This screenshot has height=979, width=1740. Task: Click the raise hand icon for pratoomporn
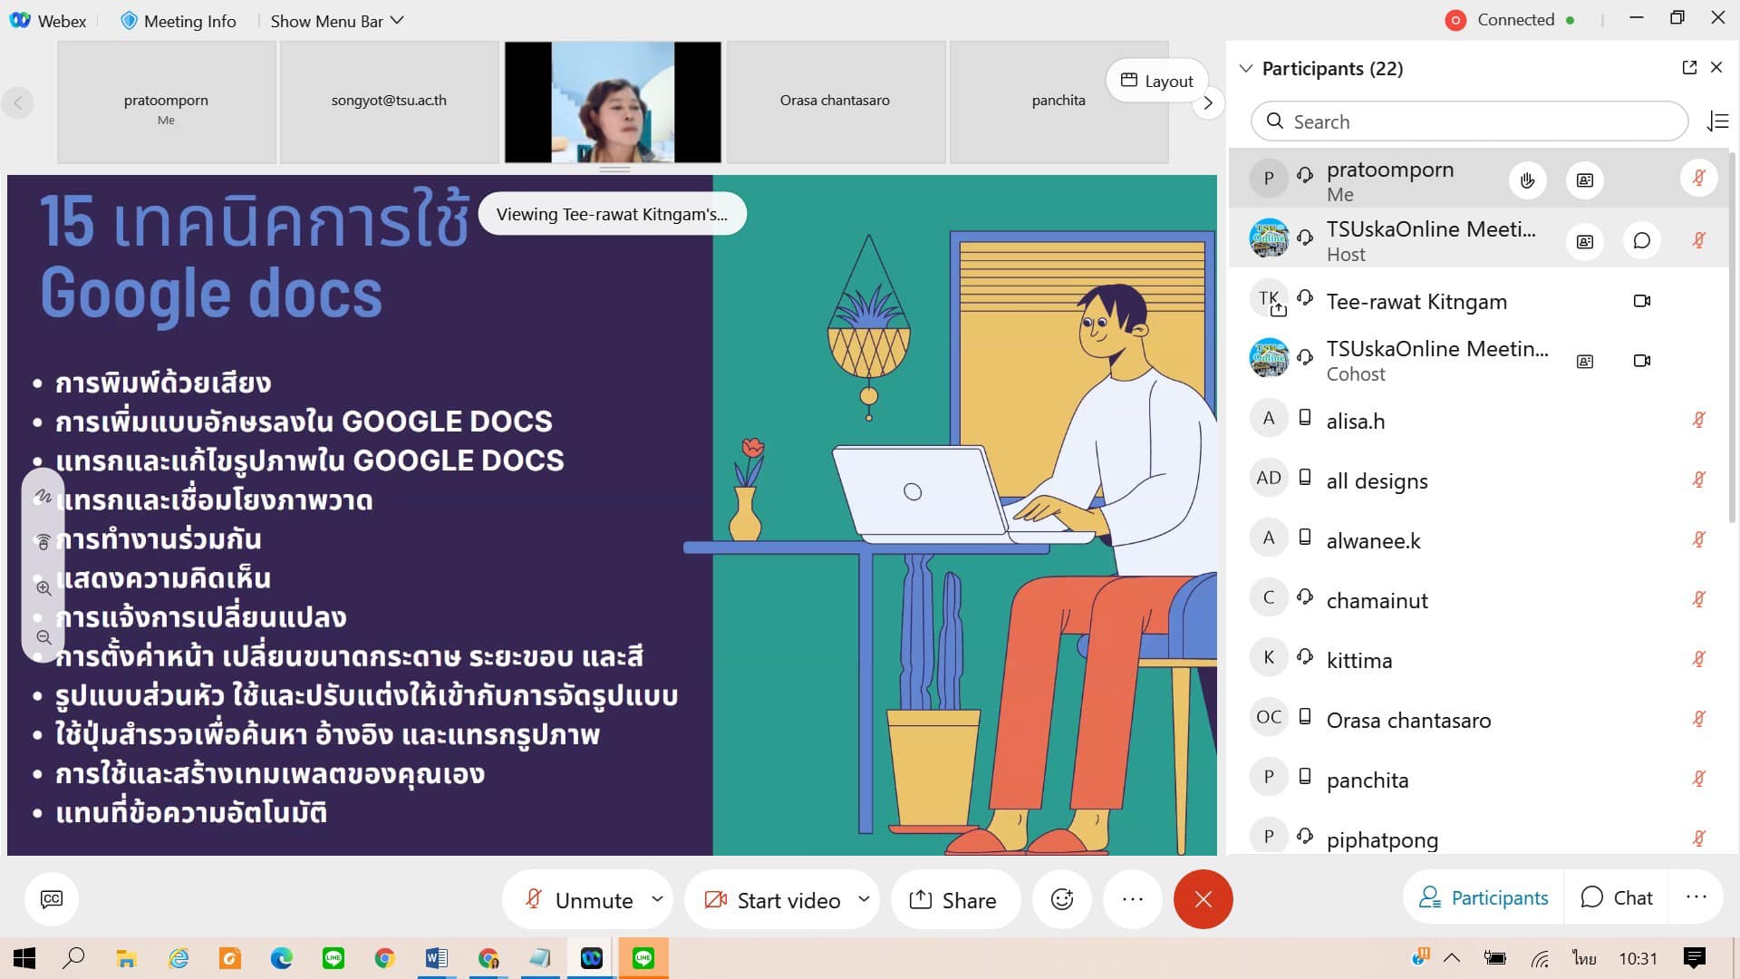1528,180
